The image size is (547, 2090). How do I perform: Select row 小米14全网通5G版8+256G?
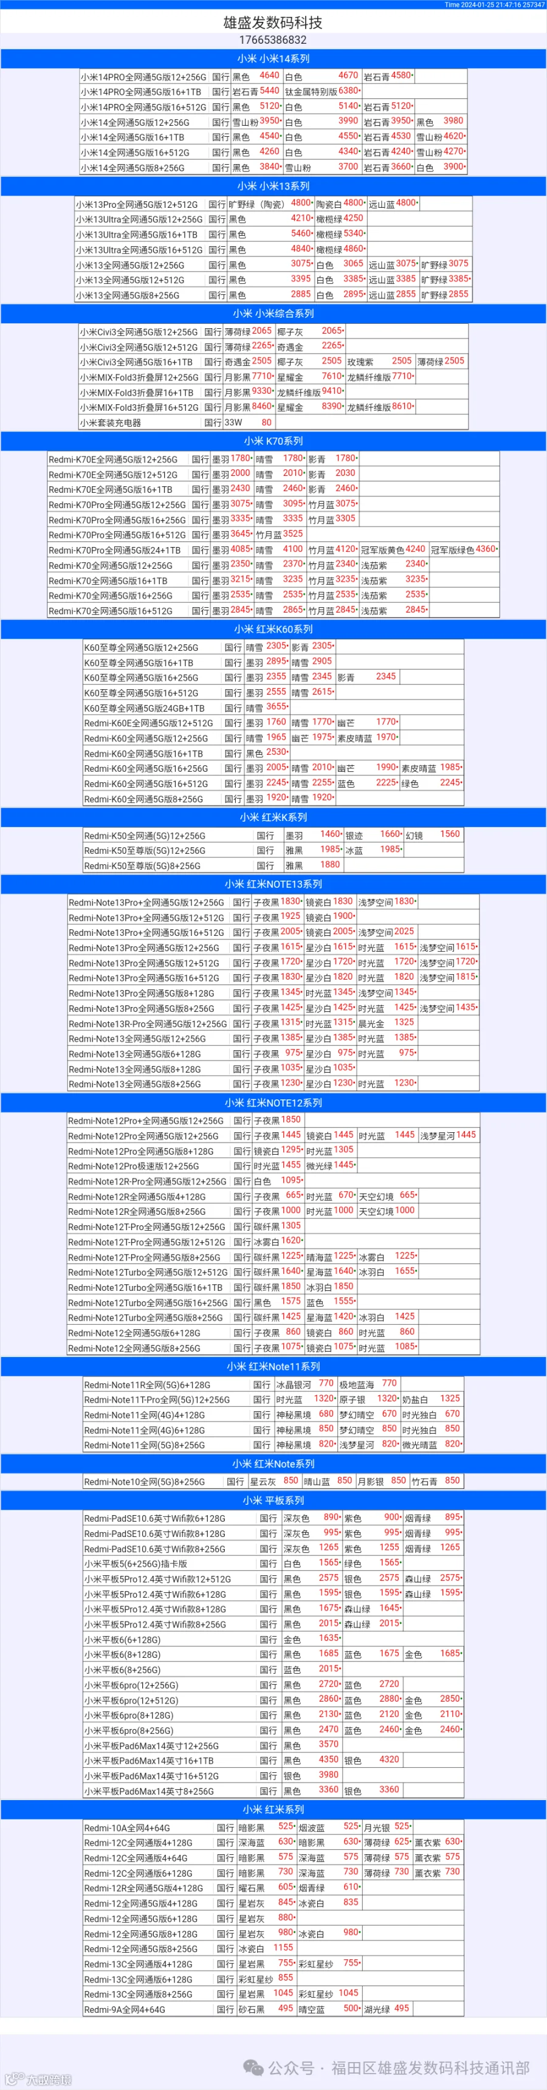tap(273, 167)
